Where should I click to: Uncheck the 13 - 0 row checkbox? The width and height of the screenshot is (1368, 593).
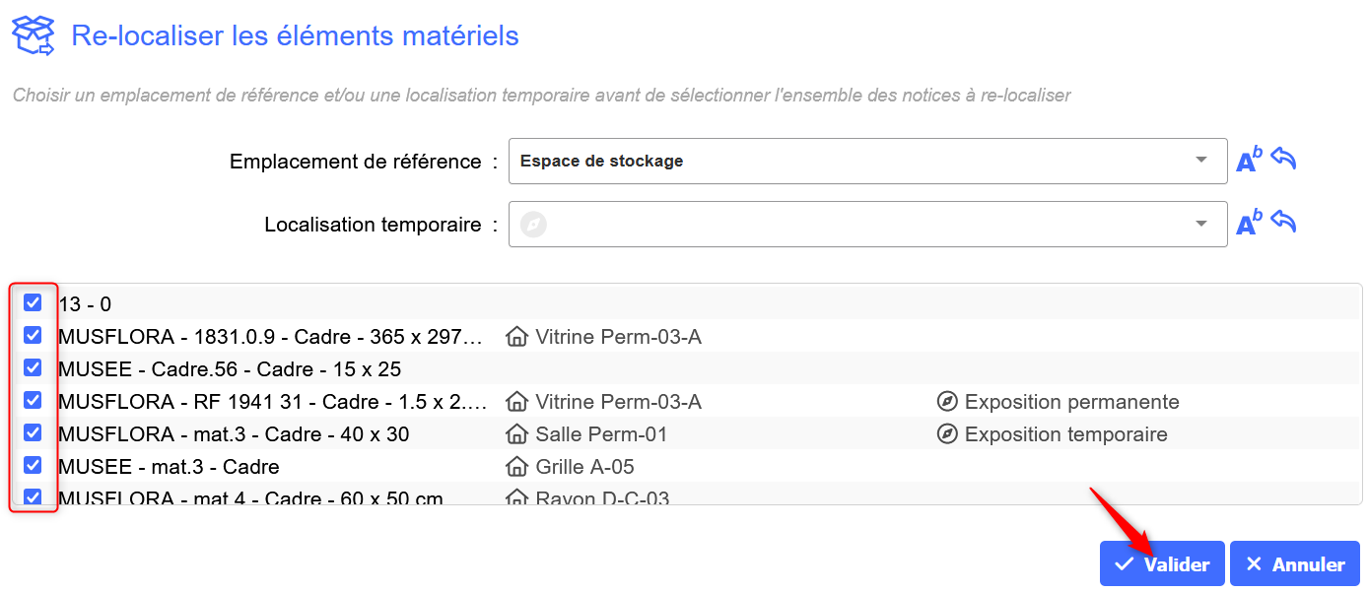pyautogui.click(x=33, y=302)
